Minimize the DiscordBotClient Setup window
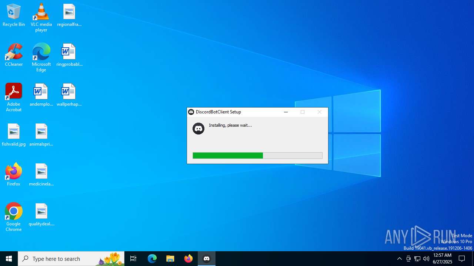The width and height of the screenshot is (474, 266). [x=286, y=112]
